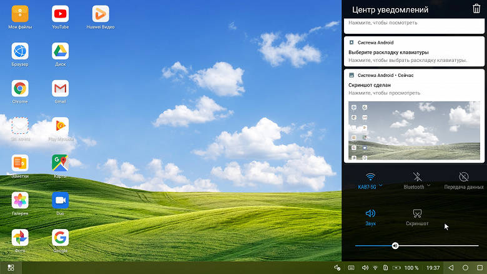
Task: Click the Центр уведомлений heading
Action: 390,9
